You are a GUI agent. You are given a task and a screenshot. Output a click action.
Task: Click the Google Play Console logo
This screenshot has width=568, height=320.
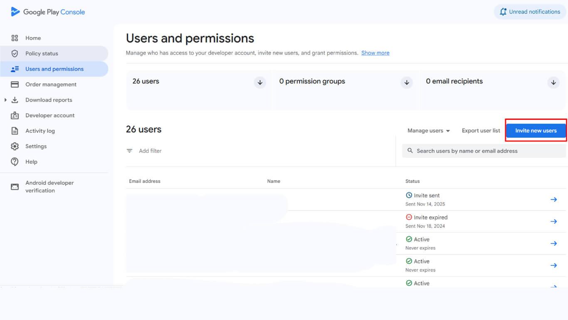[x=15, y=12]
